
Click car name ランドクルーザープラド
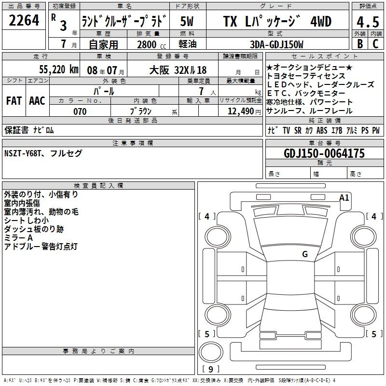pos(124,21)
